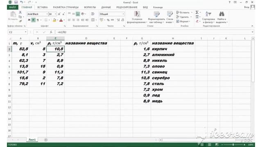Screen dimensions: 262x147
Task: Click the formula bar showing =A2/B2
Action: tap(154, 32)
